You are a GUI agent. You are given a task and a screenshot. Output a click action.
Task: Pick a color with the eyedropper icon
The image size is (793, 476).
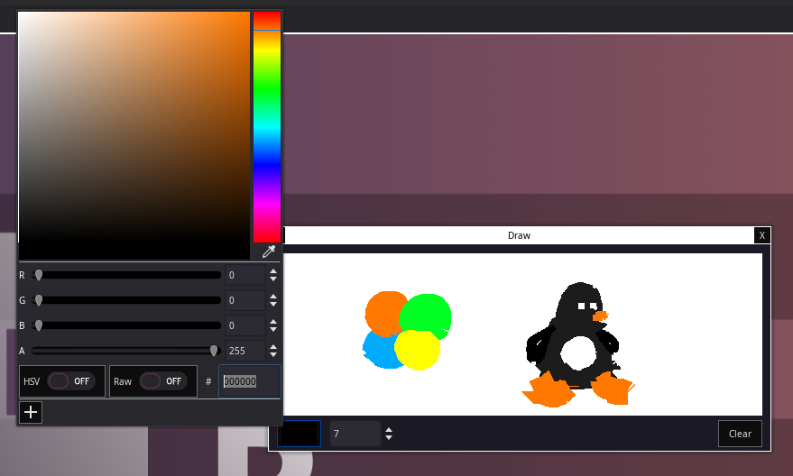(x=269, y=252)
